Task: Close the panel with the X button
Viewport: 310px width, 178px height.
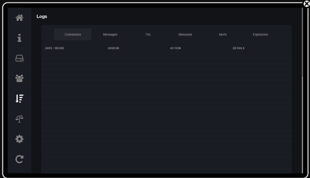Action: tap(306, 4)
